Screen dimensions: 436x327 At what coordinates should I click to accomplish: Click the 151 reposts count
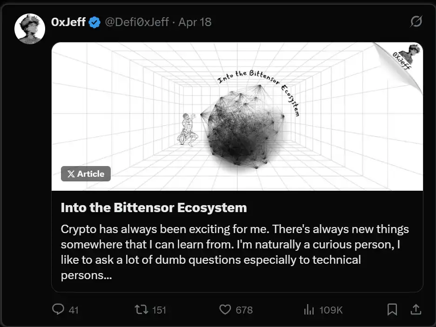pyautogui.click(x=159, y=310)
